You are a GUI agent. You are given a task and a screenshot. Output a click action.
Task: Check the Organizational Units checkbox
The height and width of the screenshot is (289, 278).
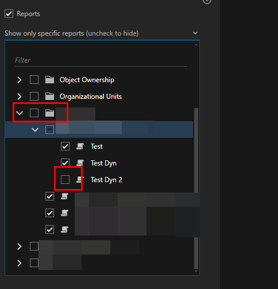coord(34,96)
